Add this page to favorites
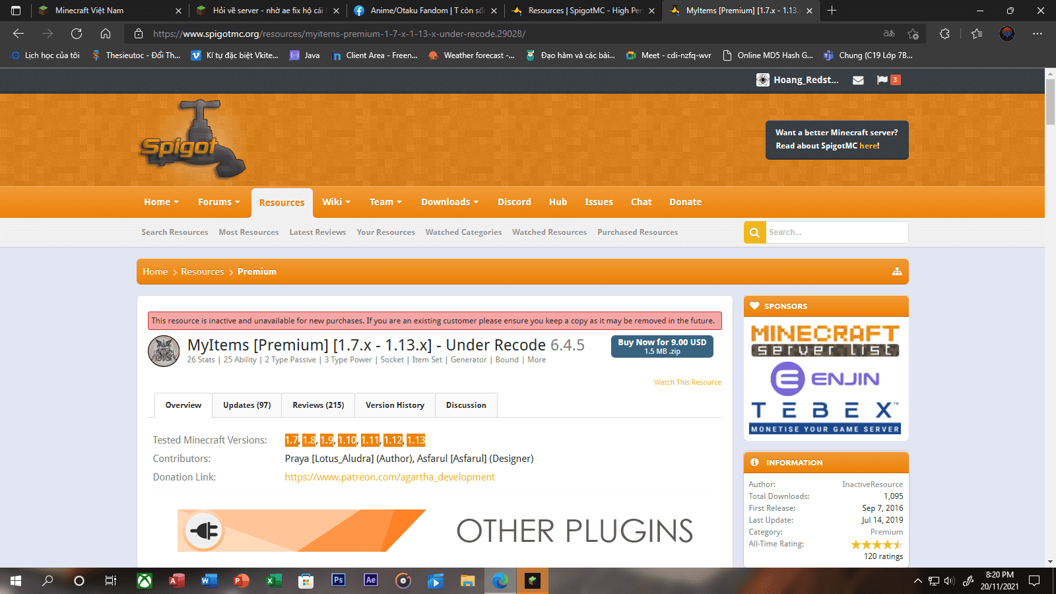Screen dimensions: 1056x594 [913, 34]
